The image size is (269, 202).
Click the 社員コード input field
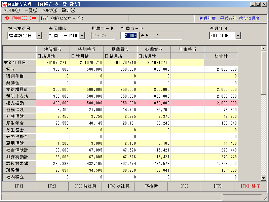click(x=129, y=36)
